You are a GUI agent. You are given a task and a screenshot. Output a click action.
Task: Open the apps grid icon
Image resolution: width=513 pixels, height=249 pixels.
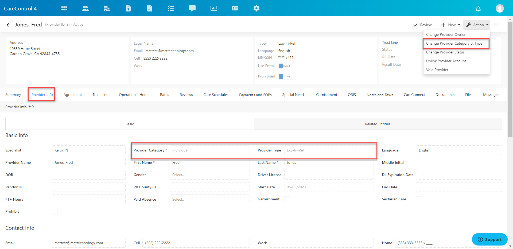pos(64,8)
